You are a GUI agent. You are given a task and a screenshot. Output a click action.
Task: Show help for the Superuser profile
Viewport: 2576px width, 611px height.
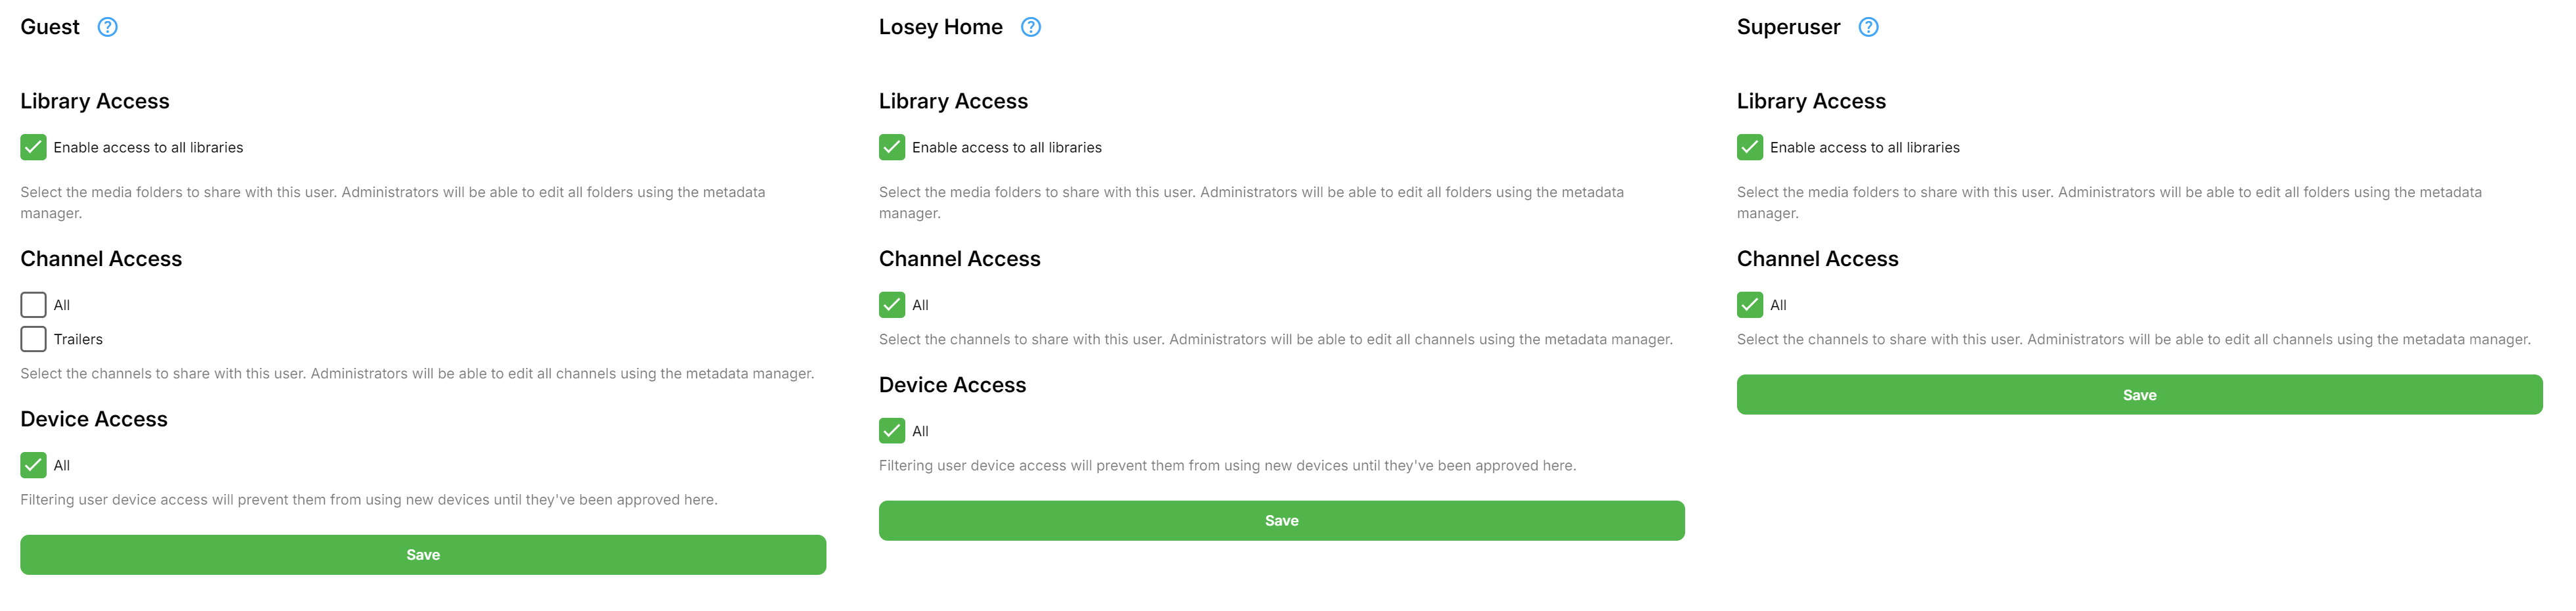pos(1867,27)
